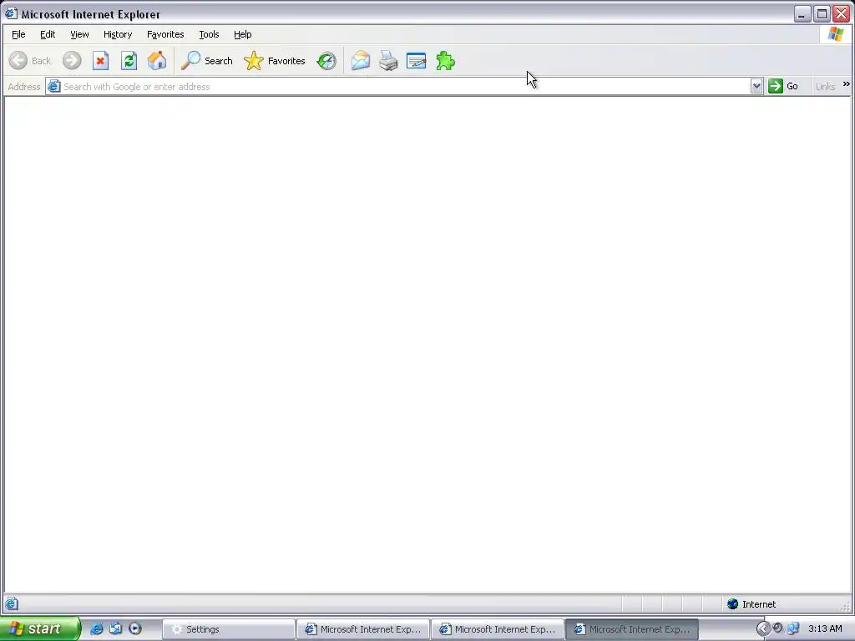Click the Internet zone globe icon

(x=733, y=604)
